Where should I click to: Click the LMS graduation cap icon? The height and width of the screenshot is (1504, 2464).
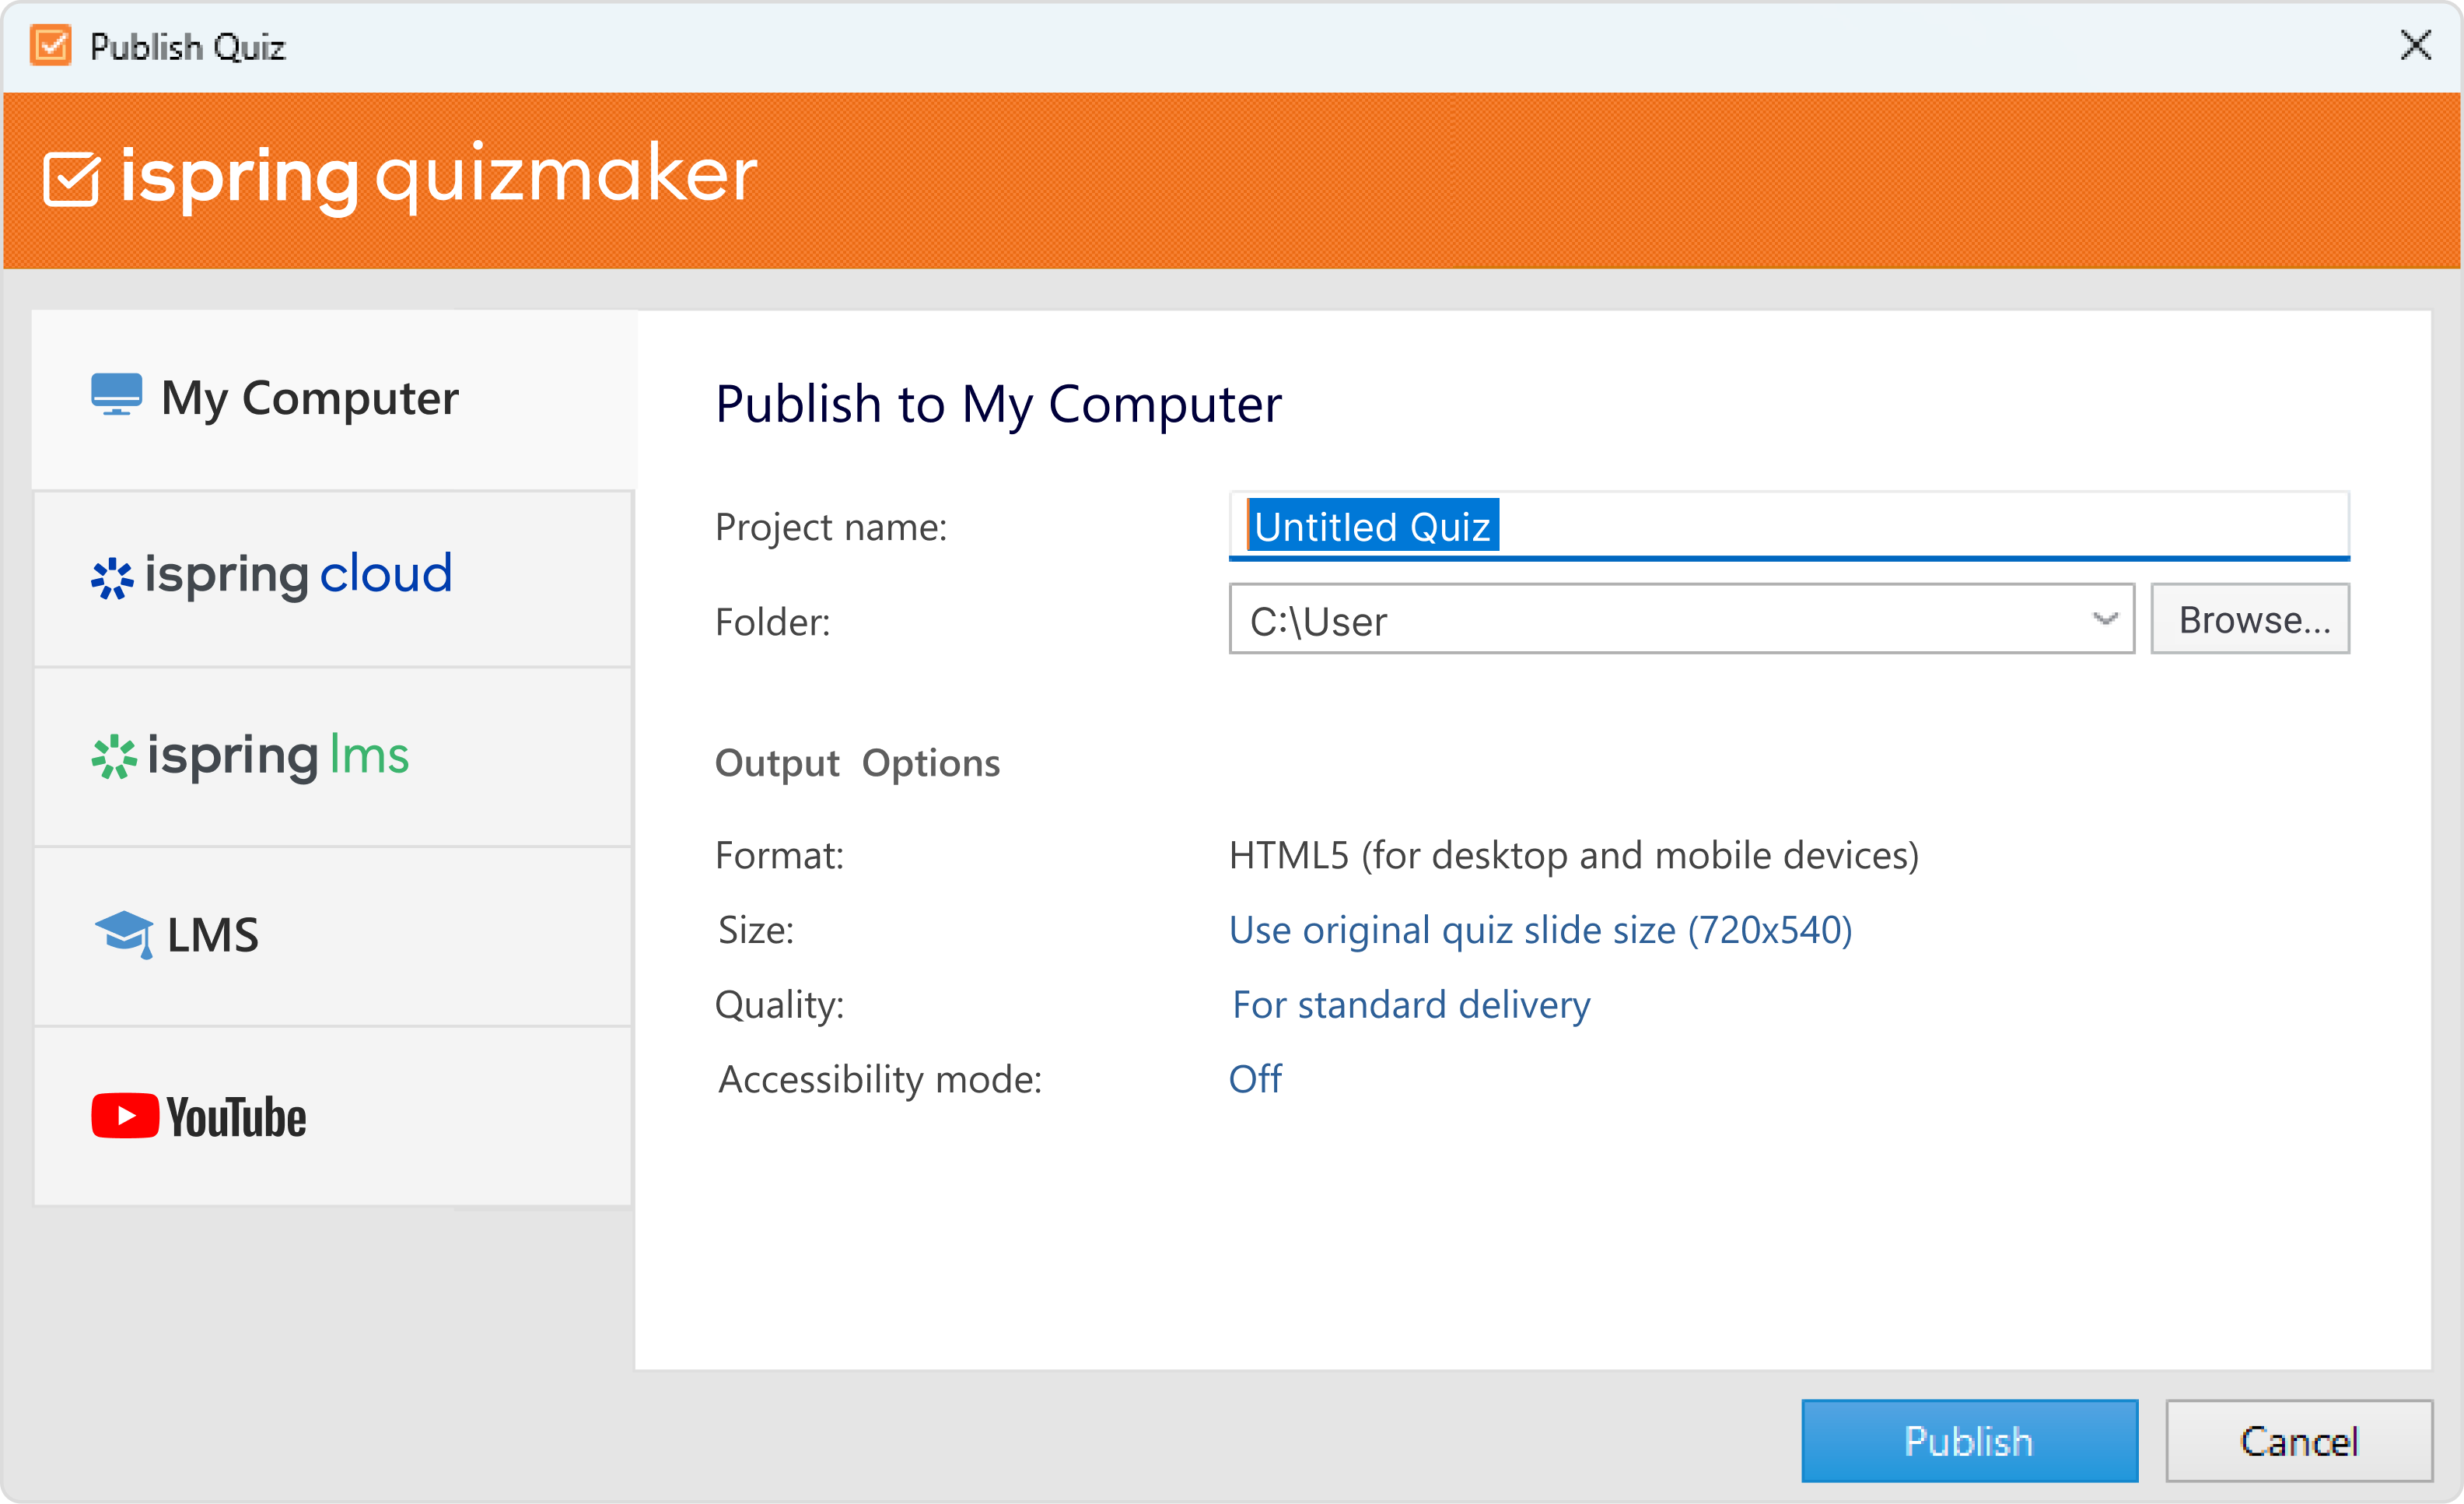125,934
